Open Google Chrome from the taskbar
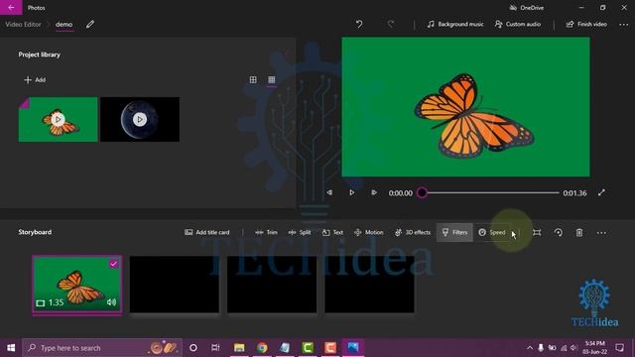 coord(262,348)
